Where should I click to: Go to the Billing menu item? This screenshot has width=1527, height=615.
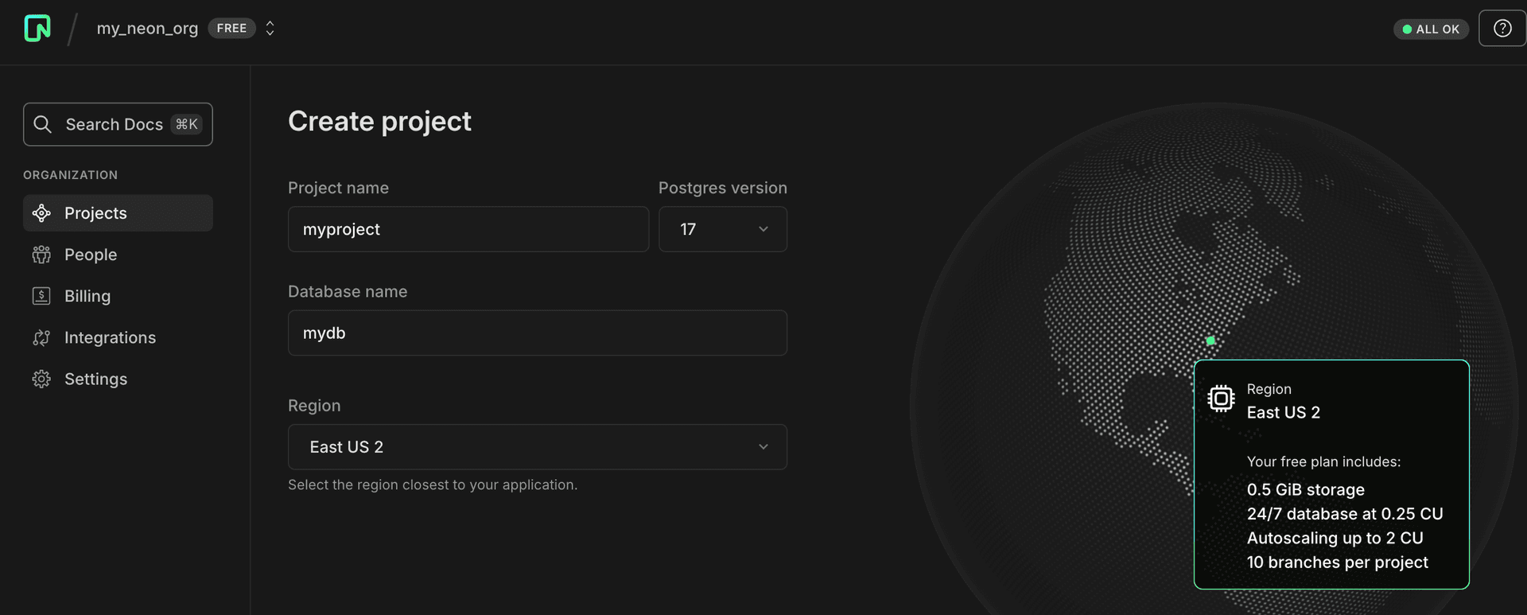87,296
